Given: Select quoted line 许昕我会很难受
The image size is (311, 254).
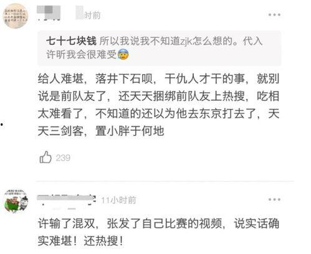Looking at the screenshot, I should (x=81, y=55).
